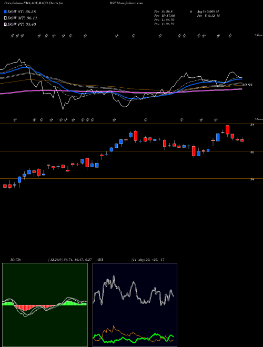Click the '<Tops' marker label
Image resolution: width=263 pixels, height=347 pixels.
click(x=258, y=35)
